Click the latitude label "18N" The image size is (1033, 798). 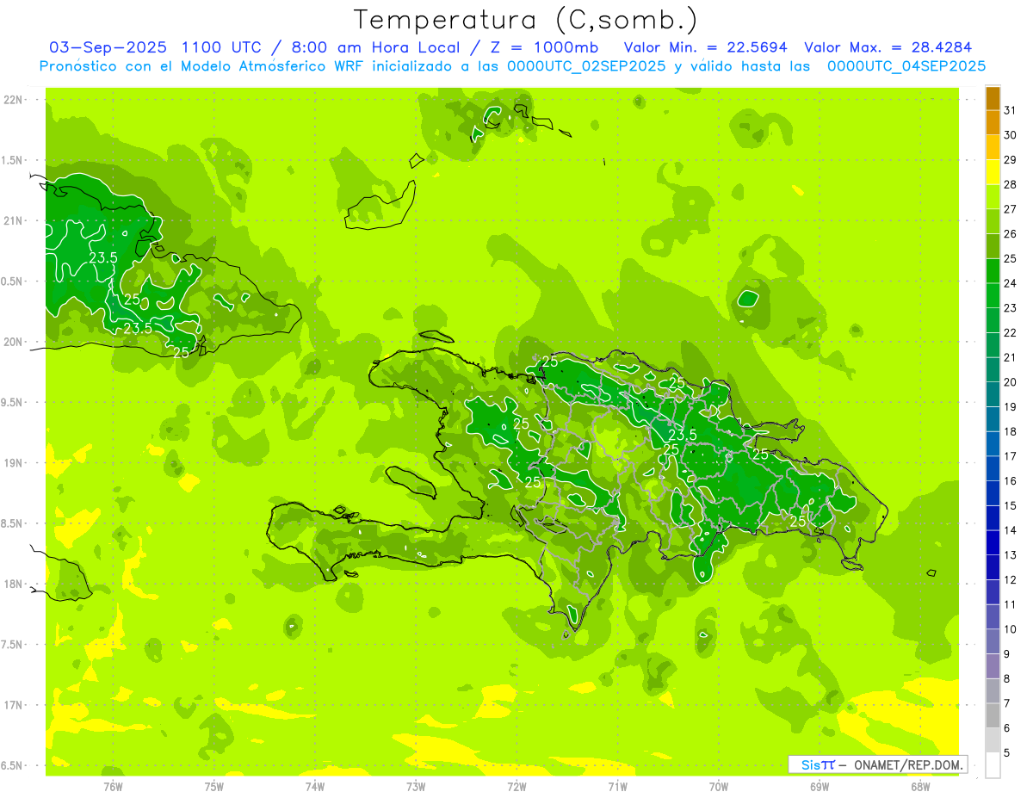click(15, 584)
